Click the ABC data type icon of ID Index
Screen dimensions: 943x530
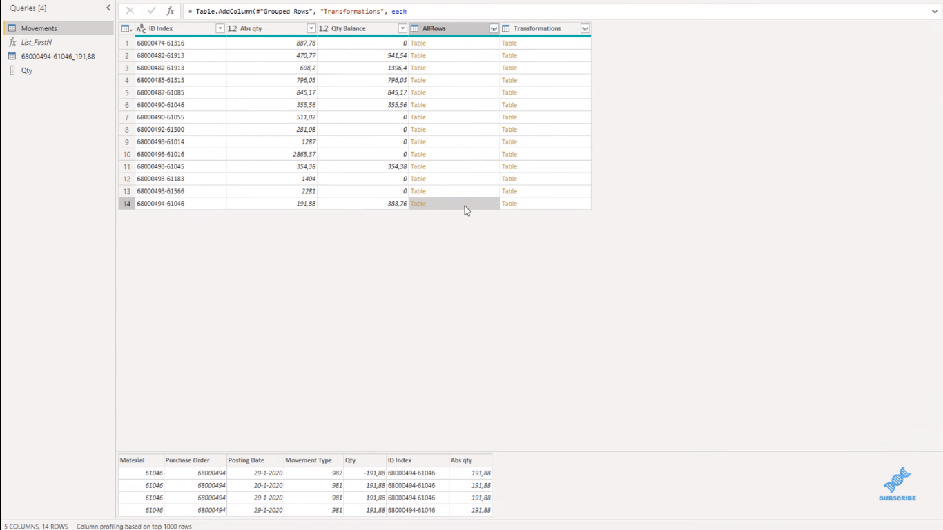[x=142, y=28]
